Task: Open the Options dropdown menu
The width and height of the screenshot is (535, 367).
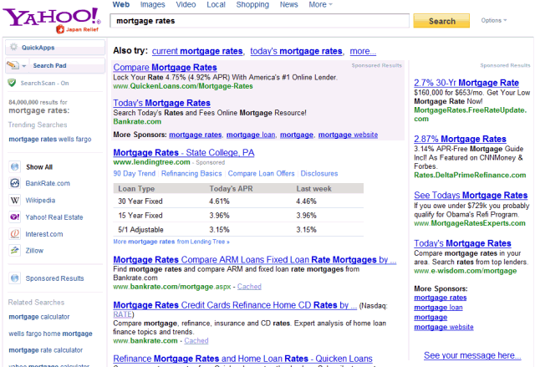Action: [x=494, y=20]
